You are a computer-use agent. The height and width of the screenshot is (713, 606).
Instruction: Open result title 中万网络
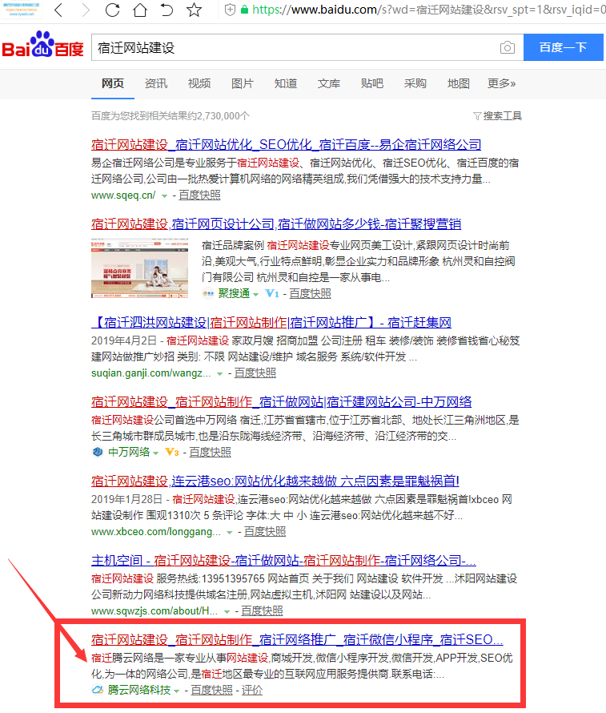[x=281, y=401]
